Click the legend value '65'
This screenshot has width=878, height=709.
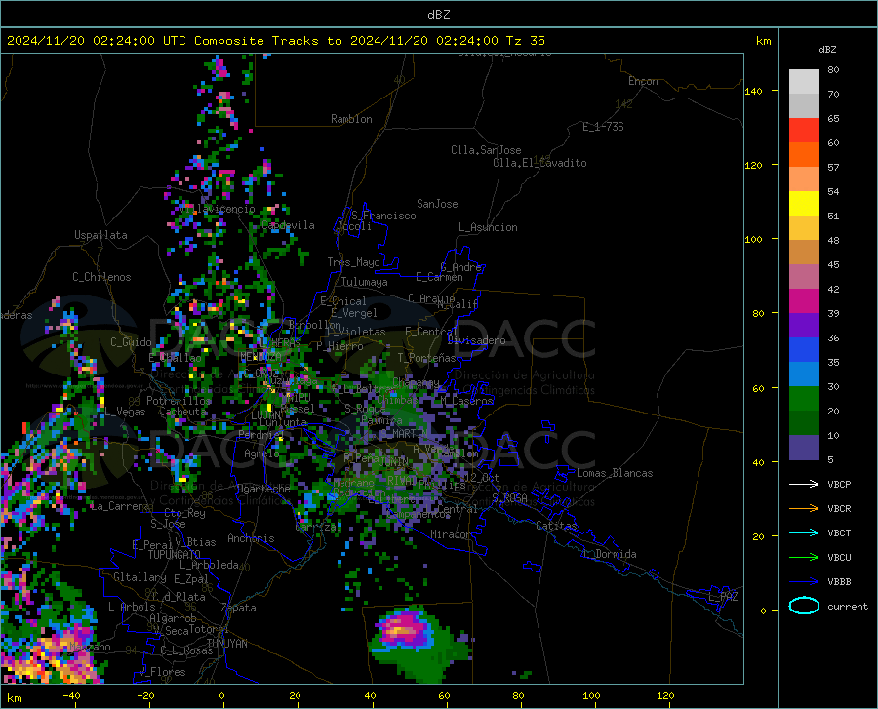point(833,119)
